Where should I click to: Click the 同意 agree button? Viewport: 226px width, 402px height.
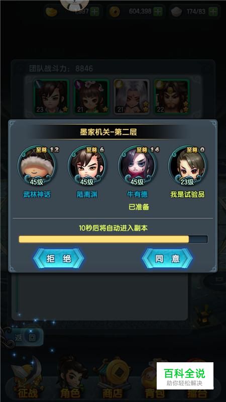(167, 258)
